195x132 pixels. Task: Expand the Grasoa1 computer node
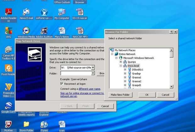(125, 77)
